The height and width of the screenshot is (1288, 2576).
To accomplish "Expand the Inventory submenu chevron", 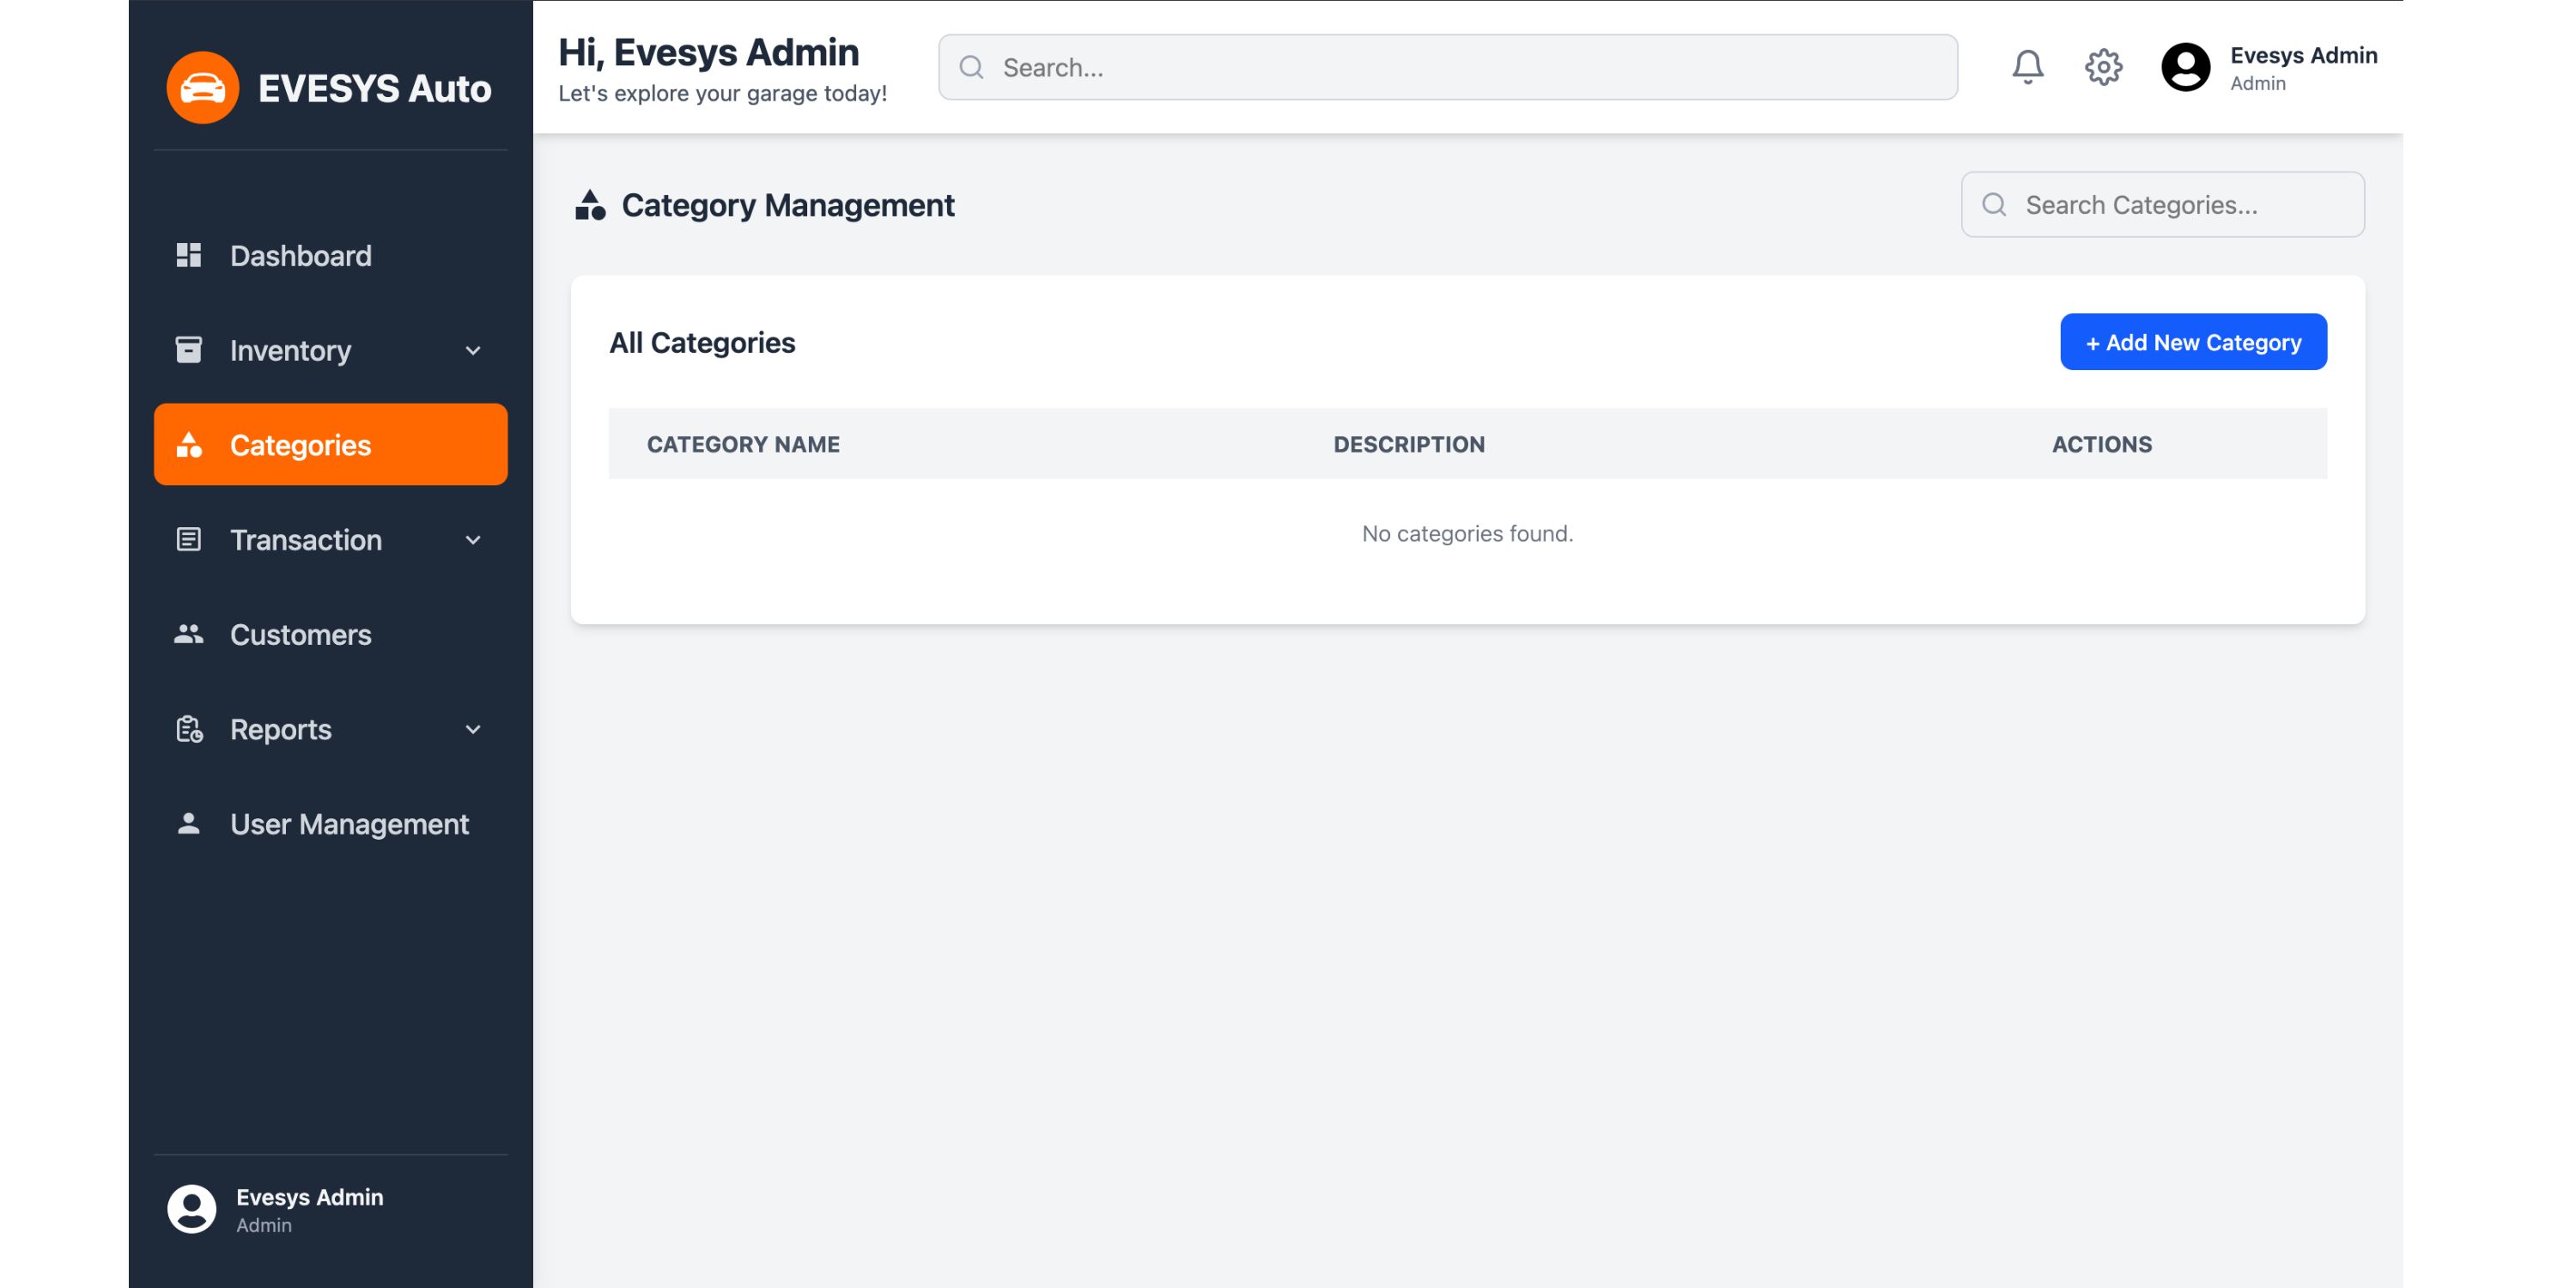I will point(473,350).
